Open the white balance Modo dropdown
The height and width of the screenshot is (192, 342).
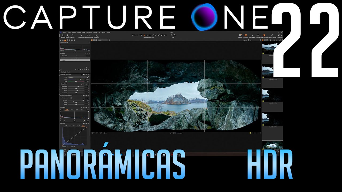[x=77, y=77]
